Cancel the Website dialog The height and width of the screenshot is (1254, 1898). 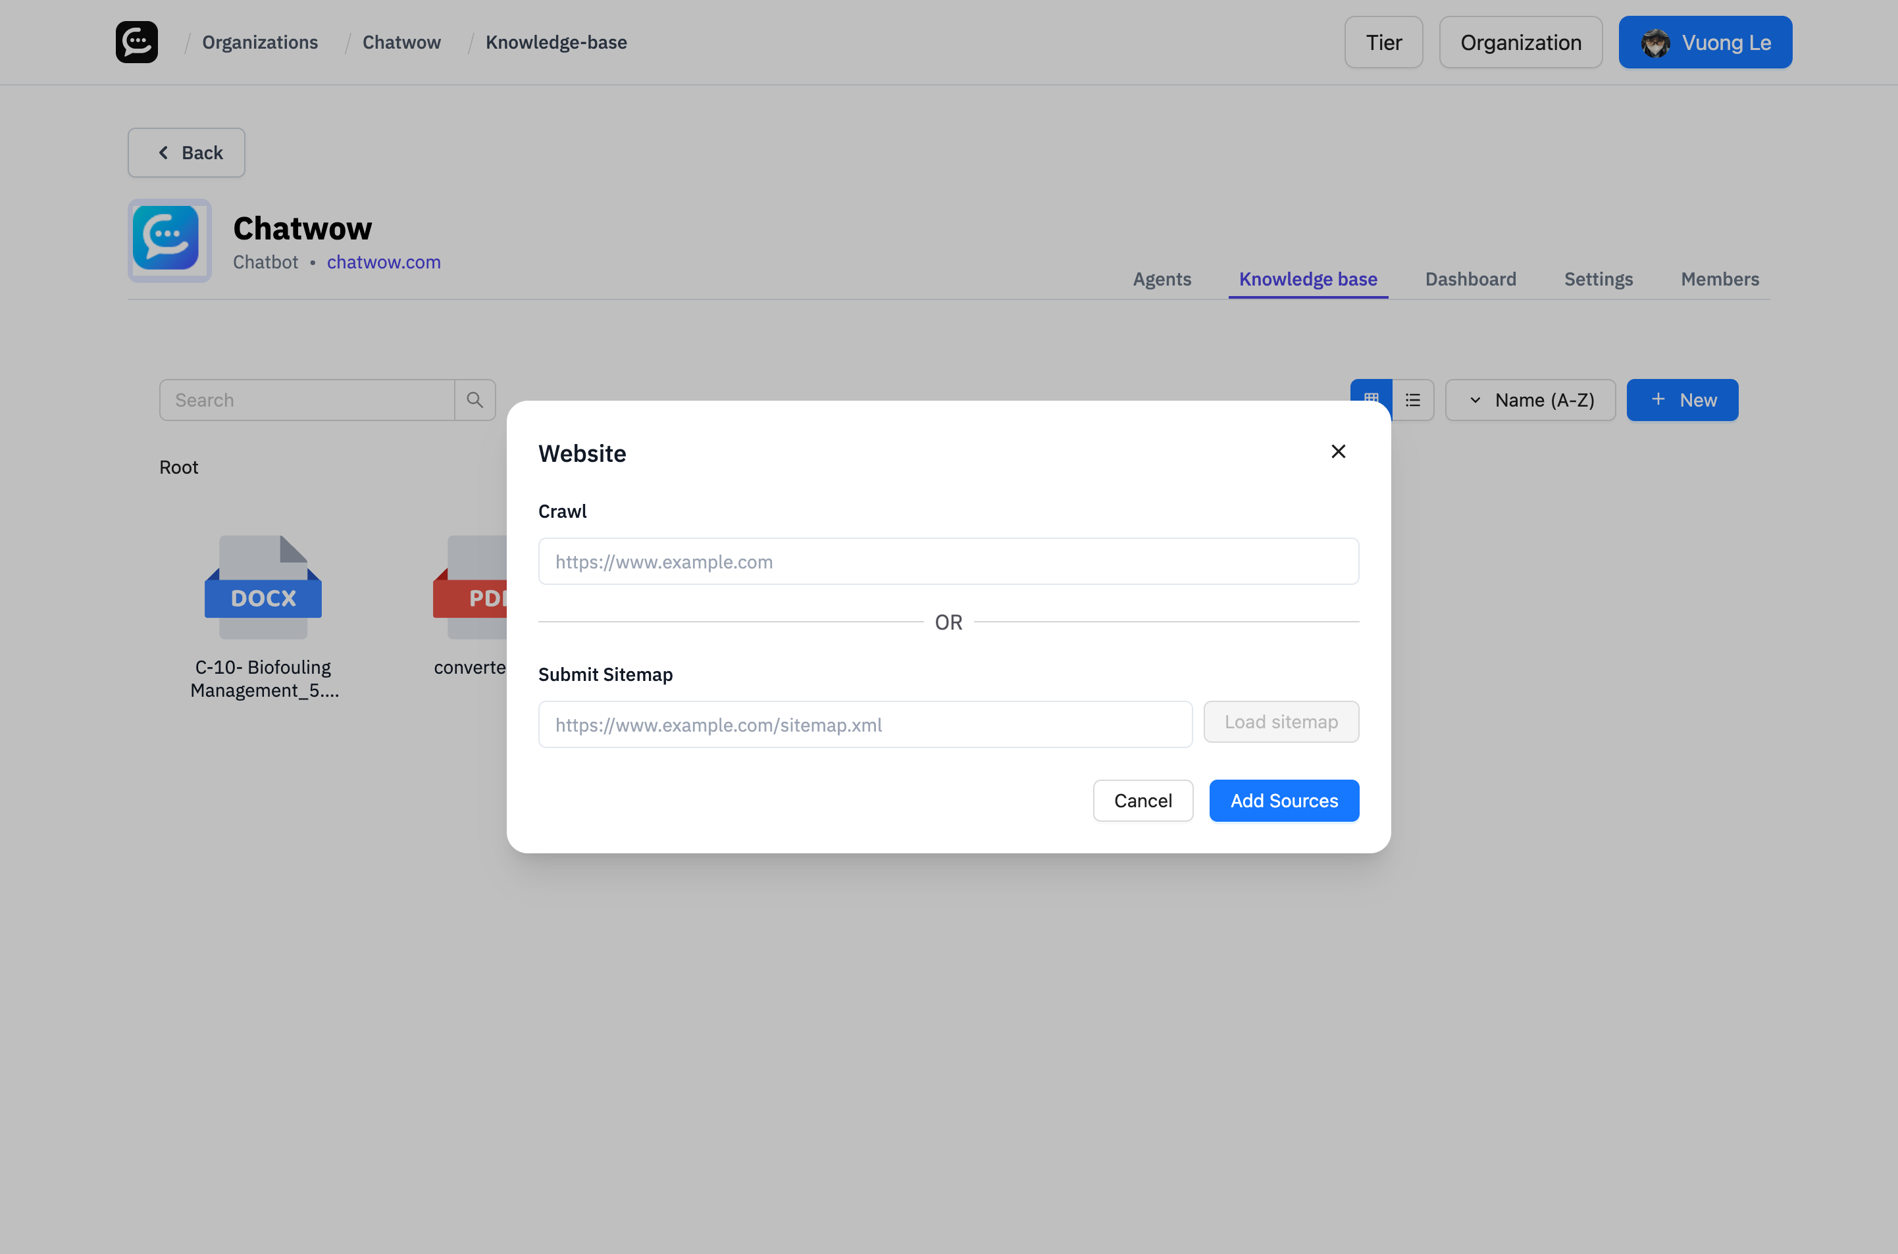tap(1143, 800)
